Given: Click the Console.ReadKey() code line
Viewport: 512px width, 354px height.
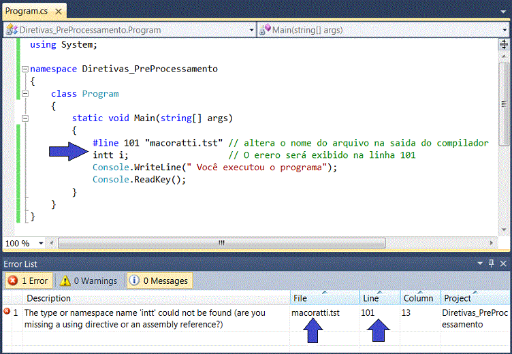Looking at the screenshot, I should pos(139,180).
